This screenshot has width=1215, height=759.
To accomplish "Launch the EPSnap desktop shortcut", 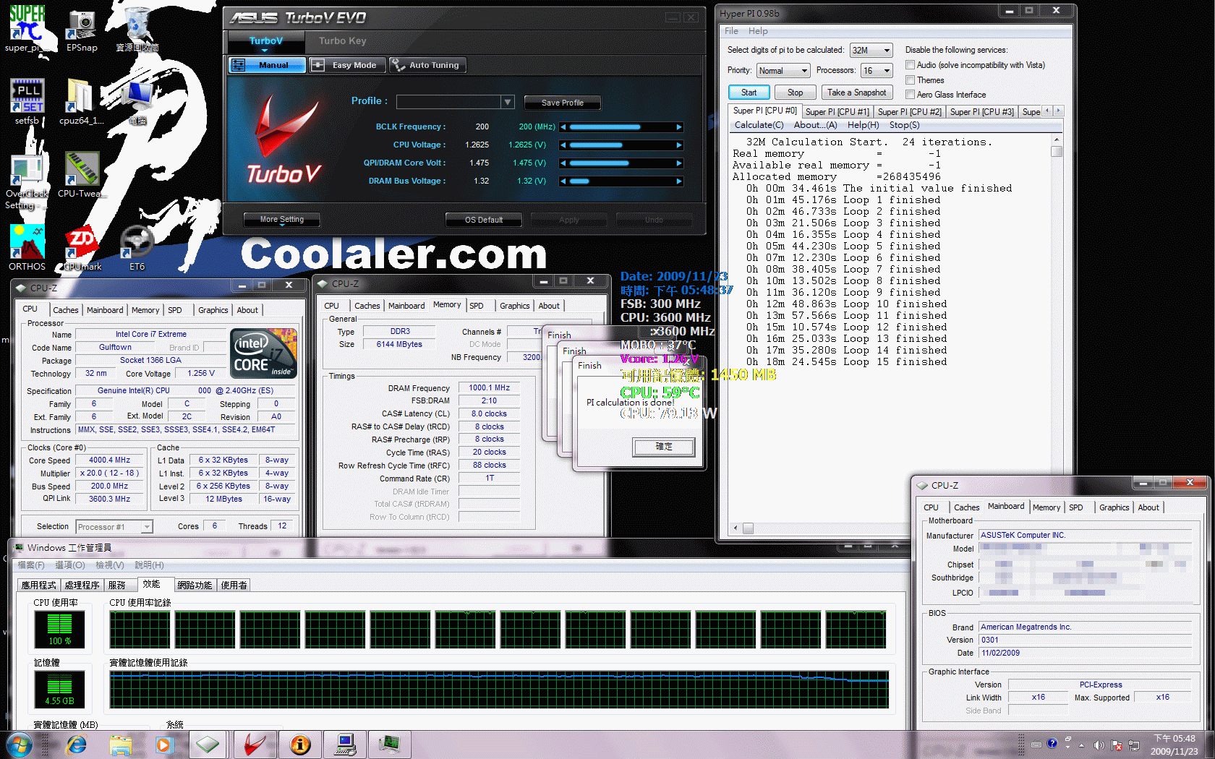I will [x=81, y=29].
